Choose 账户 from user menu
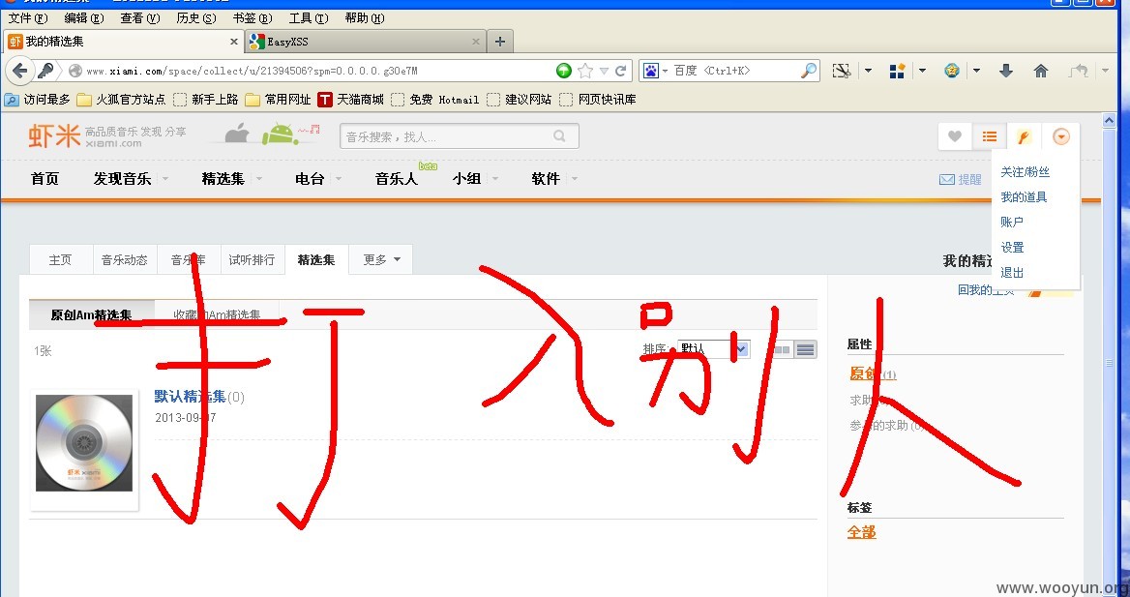This screenshot has width=1130, height=597. click(1012, 223)
